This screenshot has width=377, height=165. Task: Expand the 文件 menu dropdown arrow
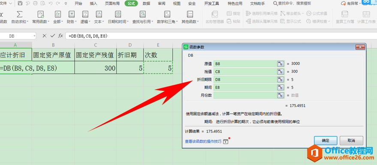tap(10, 3)
